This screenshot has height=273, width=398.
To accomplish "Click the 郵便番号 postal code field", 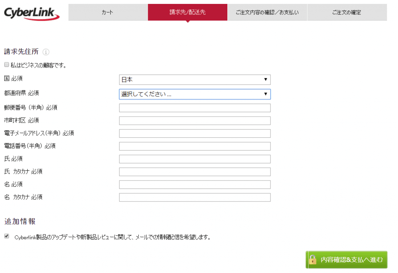I will (x=194, y=108).
